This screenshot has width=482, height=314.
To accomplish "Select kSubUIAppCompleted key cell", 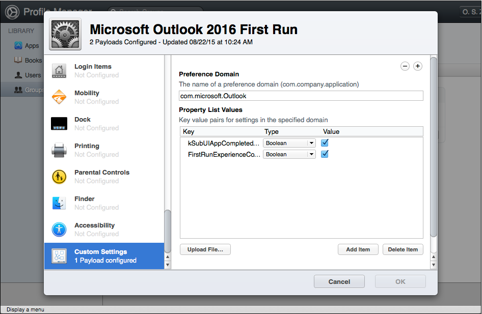I will (224, 143).
